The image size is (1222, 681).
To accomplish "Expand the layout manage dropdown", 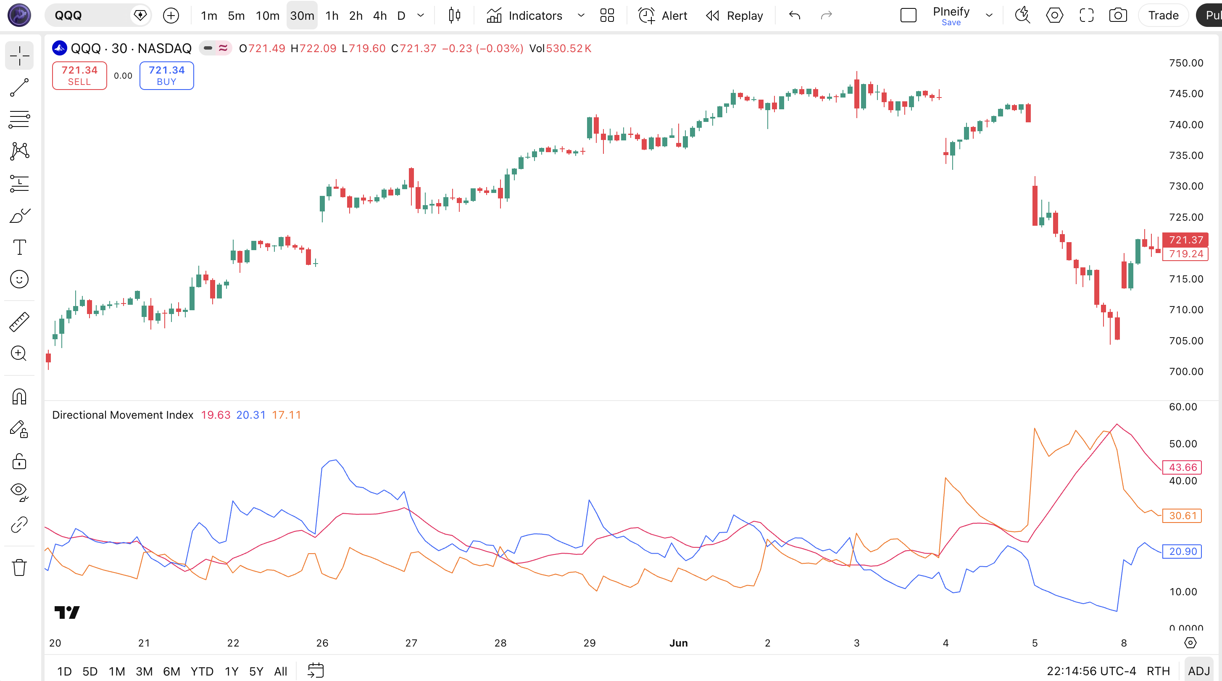I will (x=989, y=16).
